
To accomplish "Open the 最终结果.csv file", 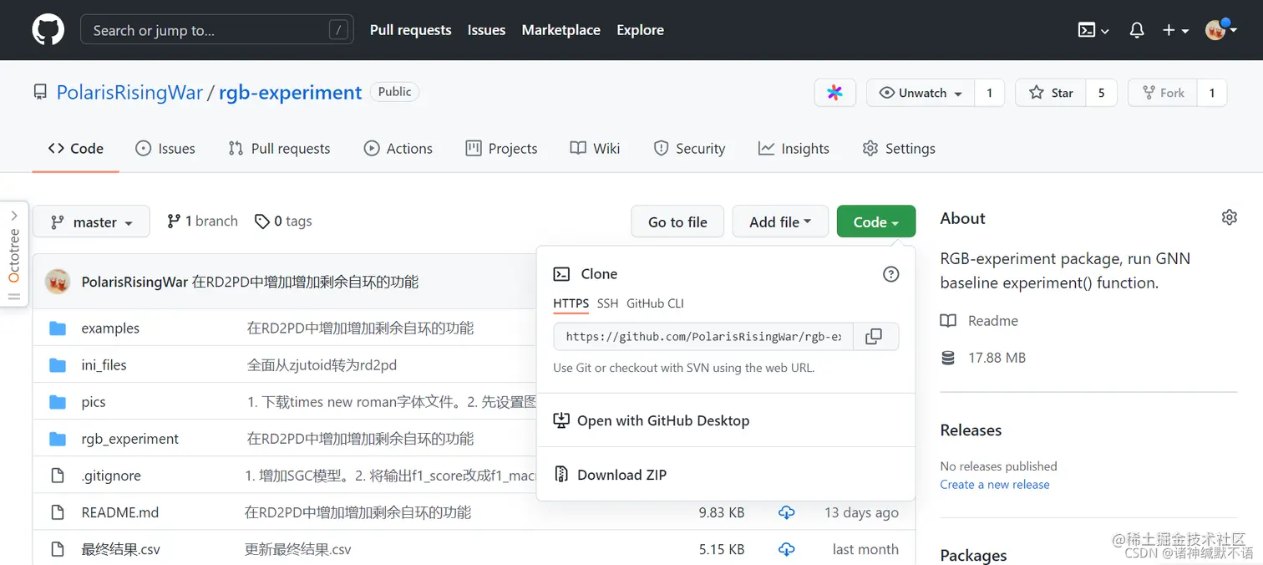I will [120, 549].
